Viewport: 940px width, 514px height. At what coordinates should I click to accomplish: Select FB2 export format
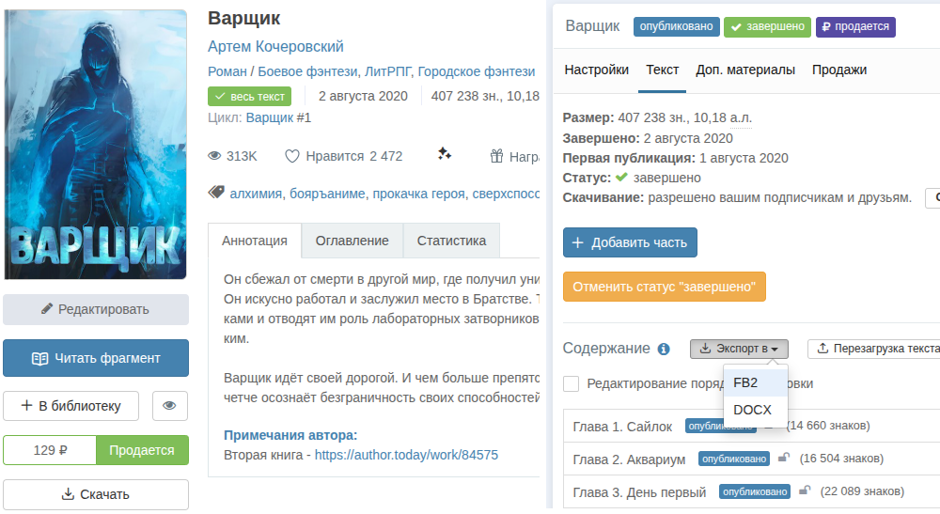(x=745, y=382)
